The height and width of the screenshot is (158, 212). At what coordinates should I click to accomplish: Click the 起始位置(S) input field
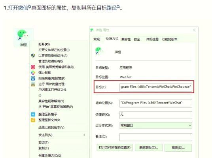coord(156,103)
